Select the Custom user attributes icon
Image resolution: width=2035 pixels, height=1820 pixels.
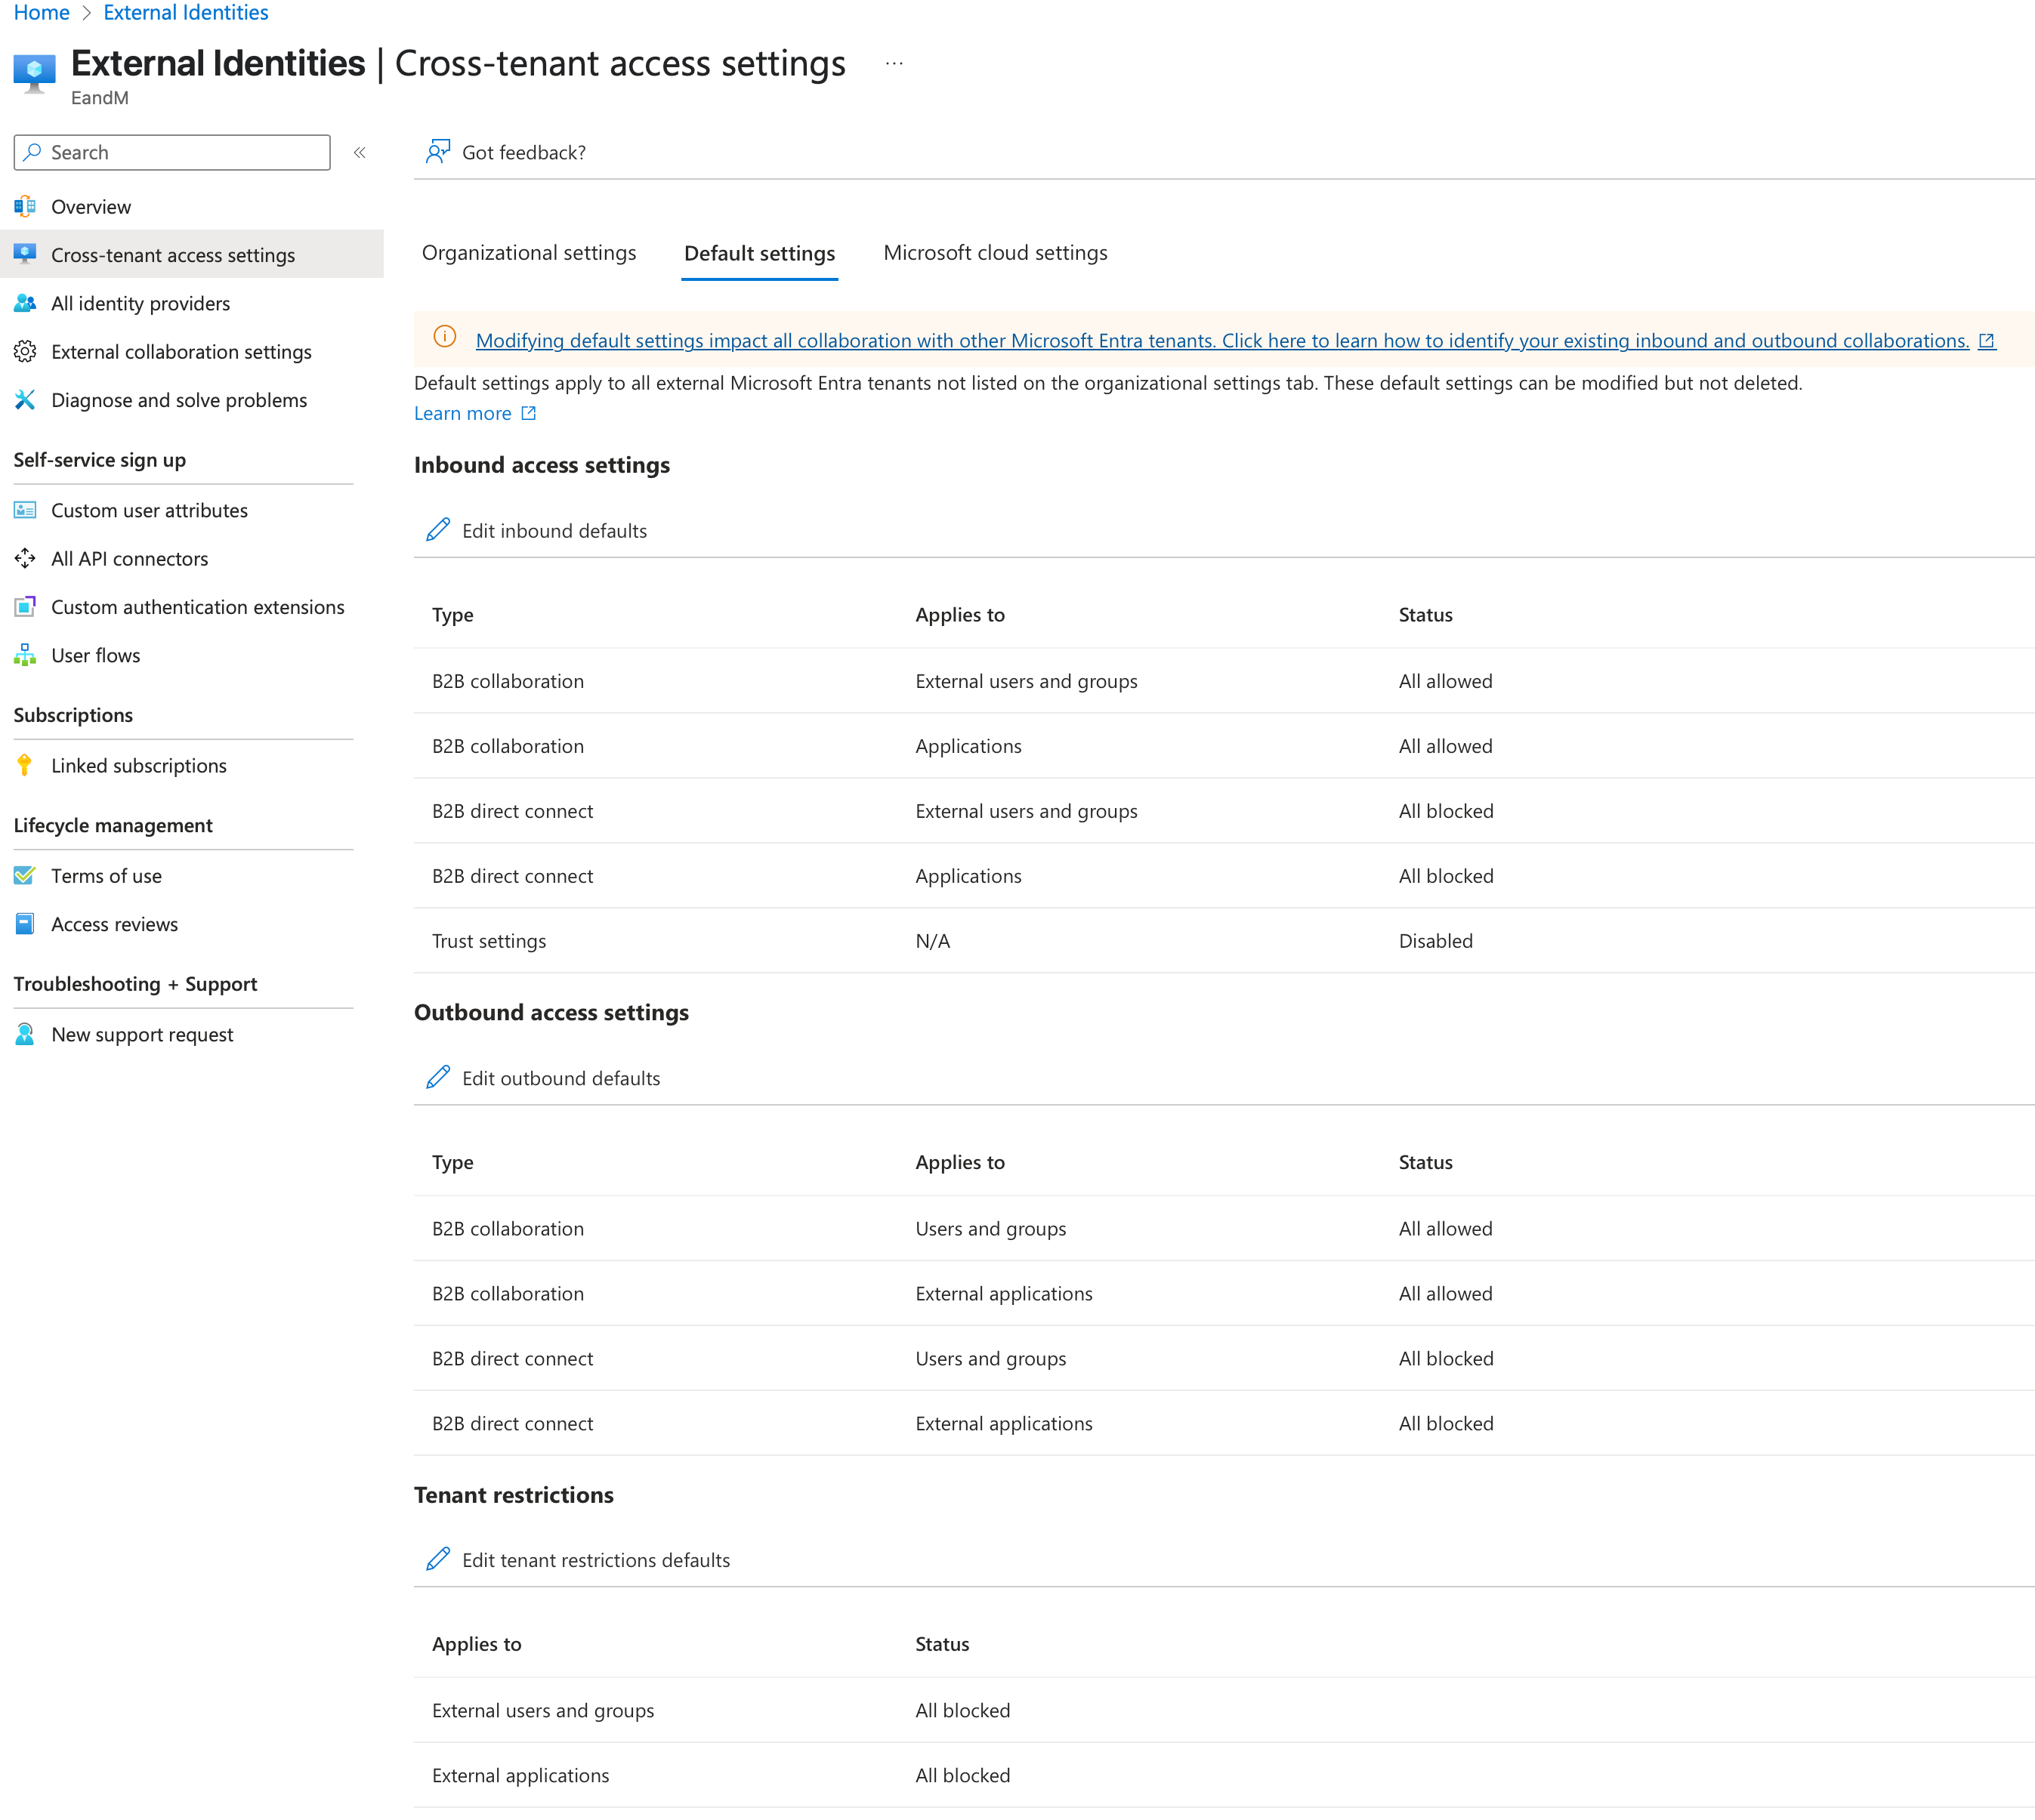[25, 510]
